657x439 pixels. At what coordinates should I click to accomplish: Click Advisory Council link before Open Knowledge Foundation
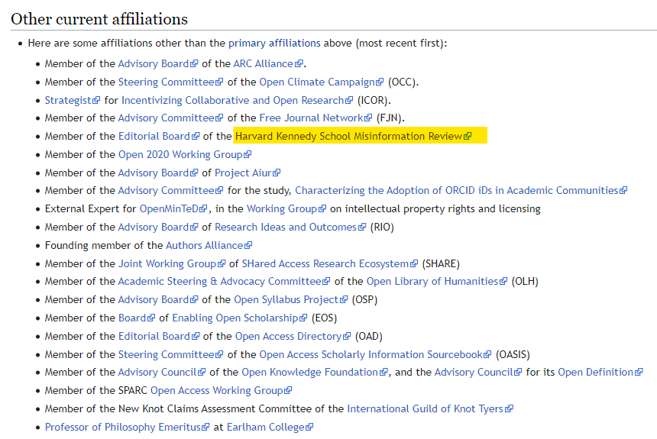[x=161, y=373]
